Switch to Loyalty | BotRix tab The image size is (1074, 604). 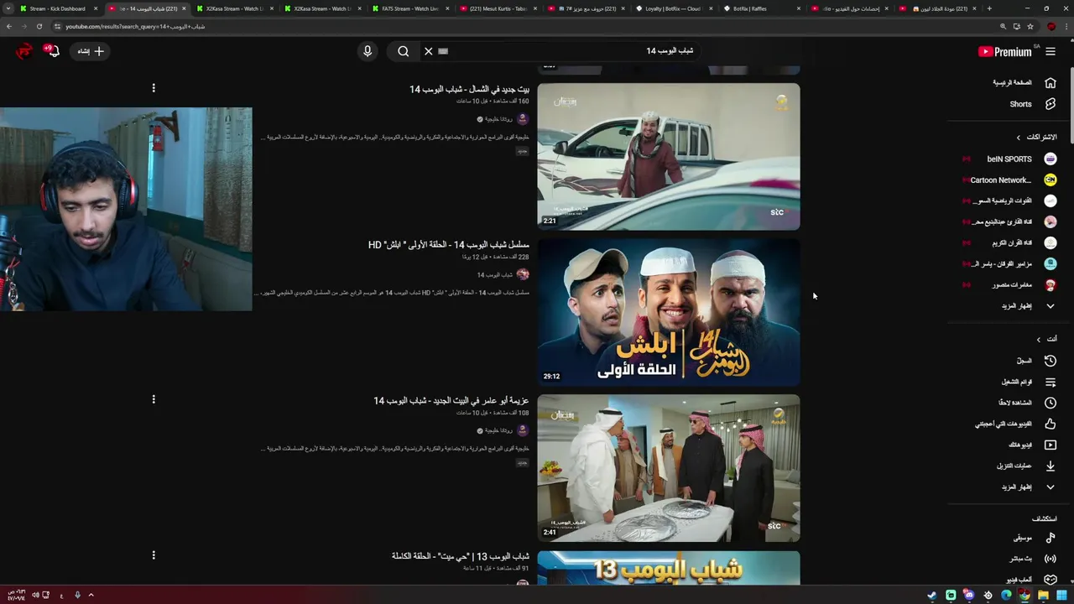[x=674, y=8]
